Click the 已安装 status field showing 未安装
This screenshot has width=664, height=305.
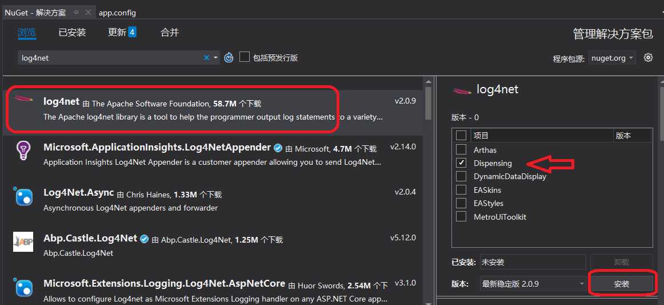533,262
